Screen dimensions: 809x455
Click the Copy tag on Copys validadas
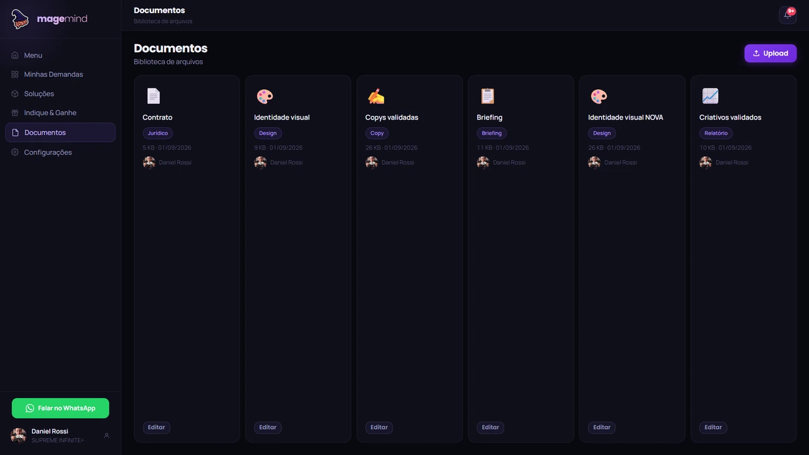coord(377,133)
